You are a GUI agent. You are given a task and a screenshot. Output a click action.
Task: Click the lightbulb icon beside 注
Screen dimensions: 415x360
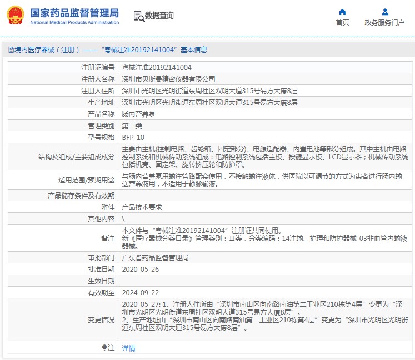coord(104,348)
